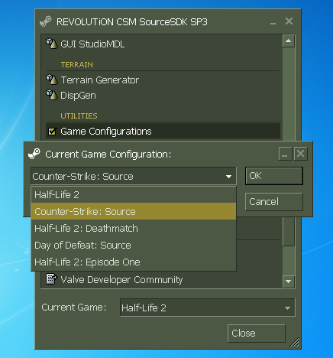The image size is (333, 358).
Task: Click the tool list scrollbar thumb
Action: 289,232
